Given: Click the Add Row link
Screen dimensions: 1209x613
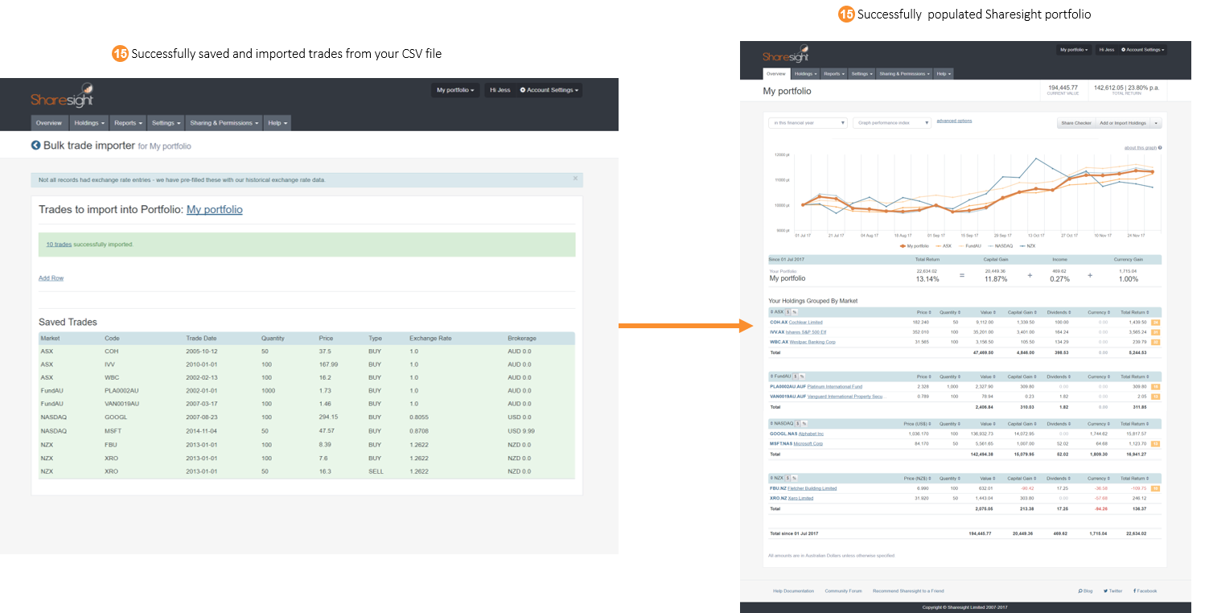Looking at the screenshot, I should pyautogui.click(x=51, y=277).
